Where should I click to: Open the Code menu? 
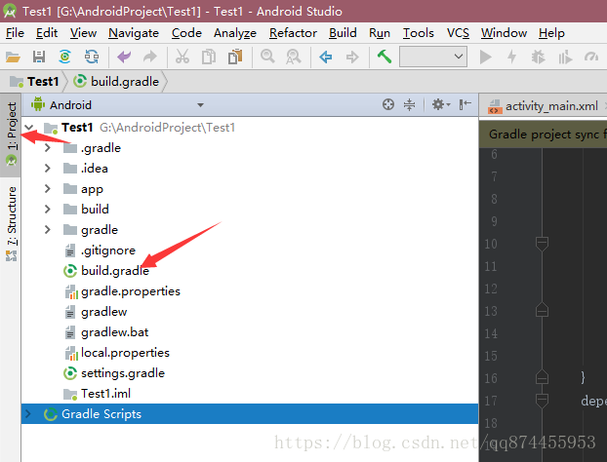(186, 33)
